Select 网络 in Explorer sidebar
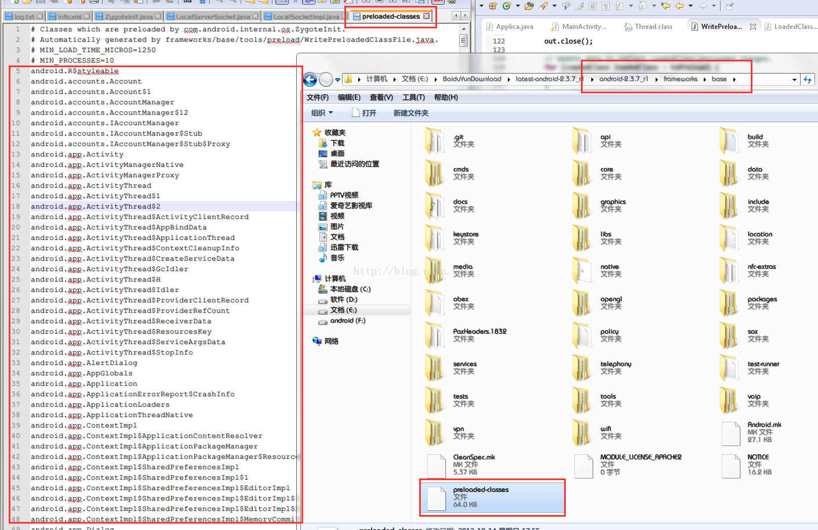Viewport: 818px width, 530px height. pos(326,341)
